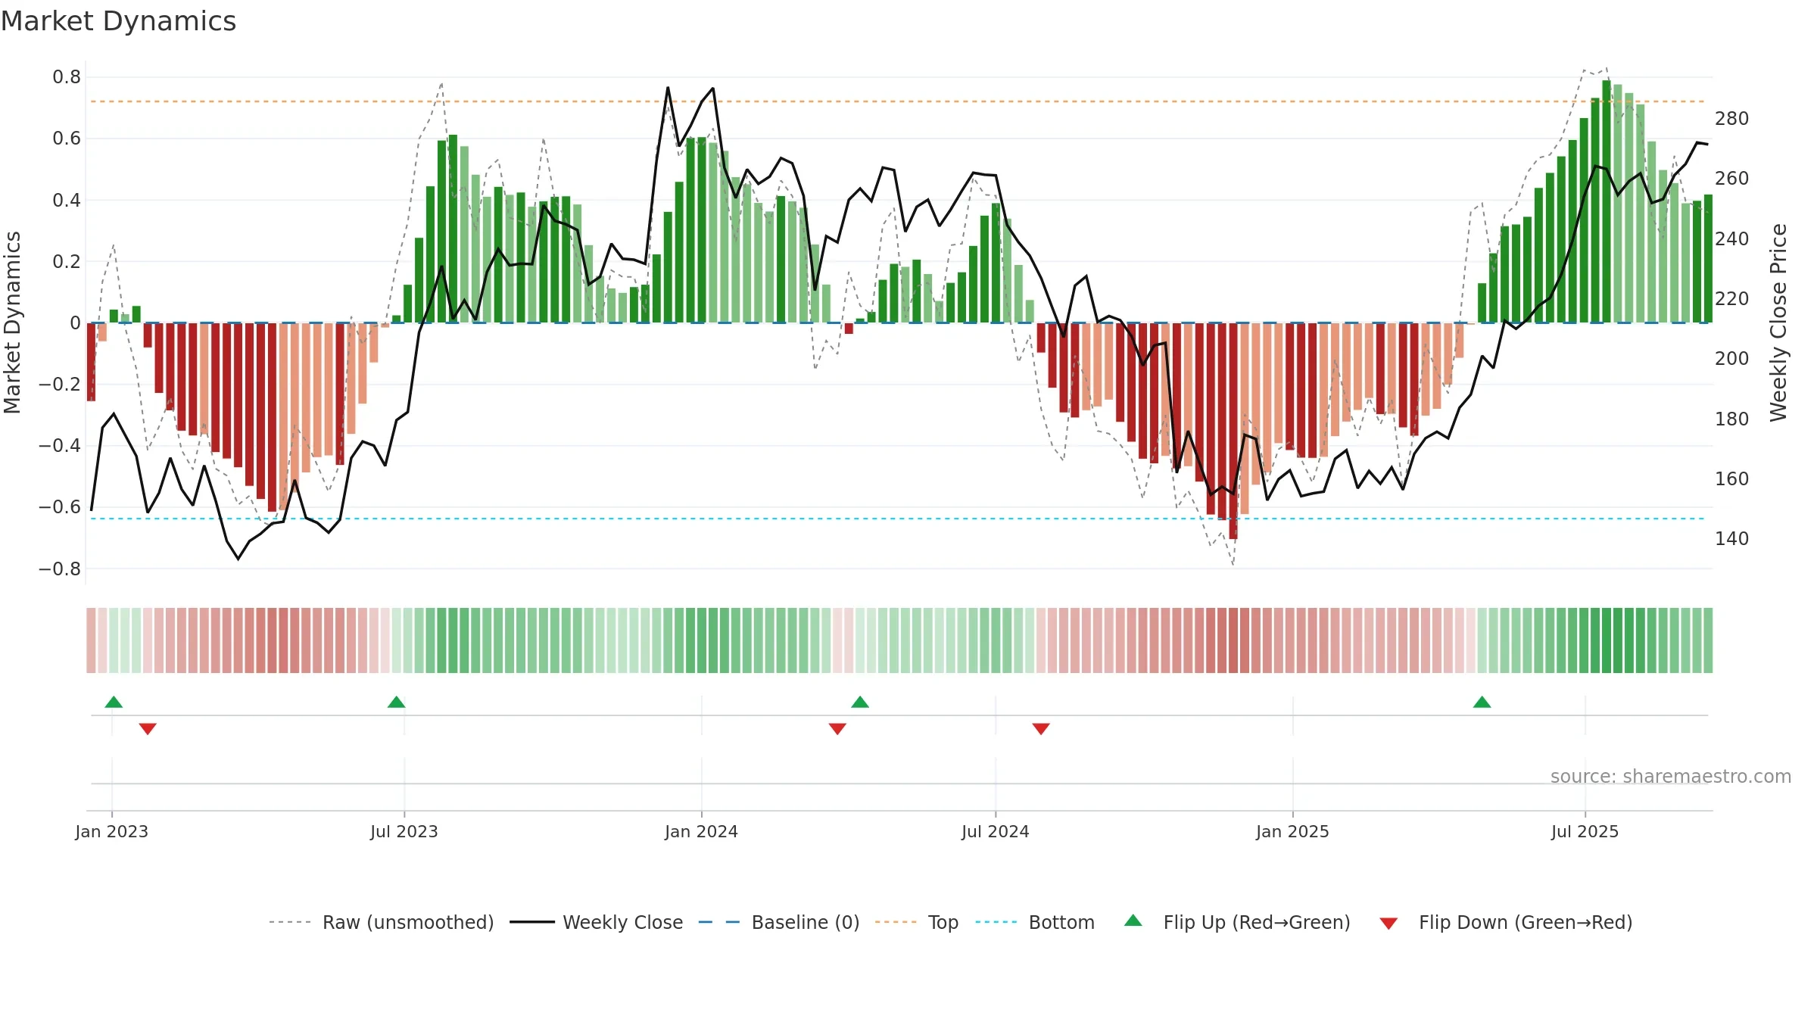Screen dimensions: 1817x1022
Task: Toggle the Flip Down (Green→Red) legend item
Action: tap(1506, 922)
